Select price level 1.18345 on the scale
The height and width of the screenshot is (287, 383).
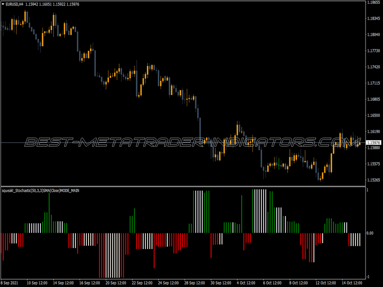(374, 19)
